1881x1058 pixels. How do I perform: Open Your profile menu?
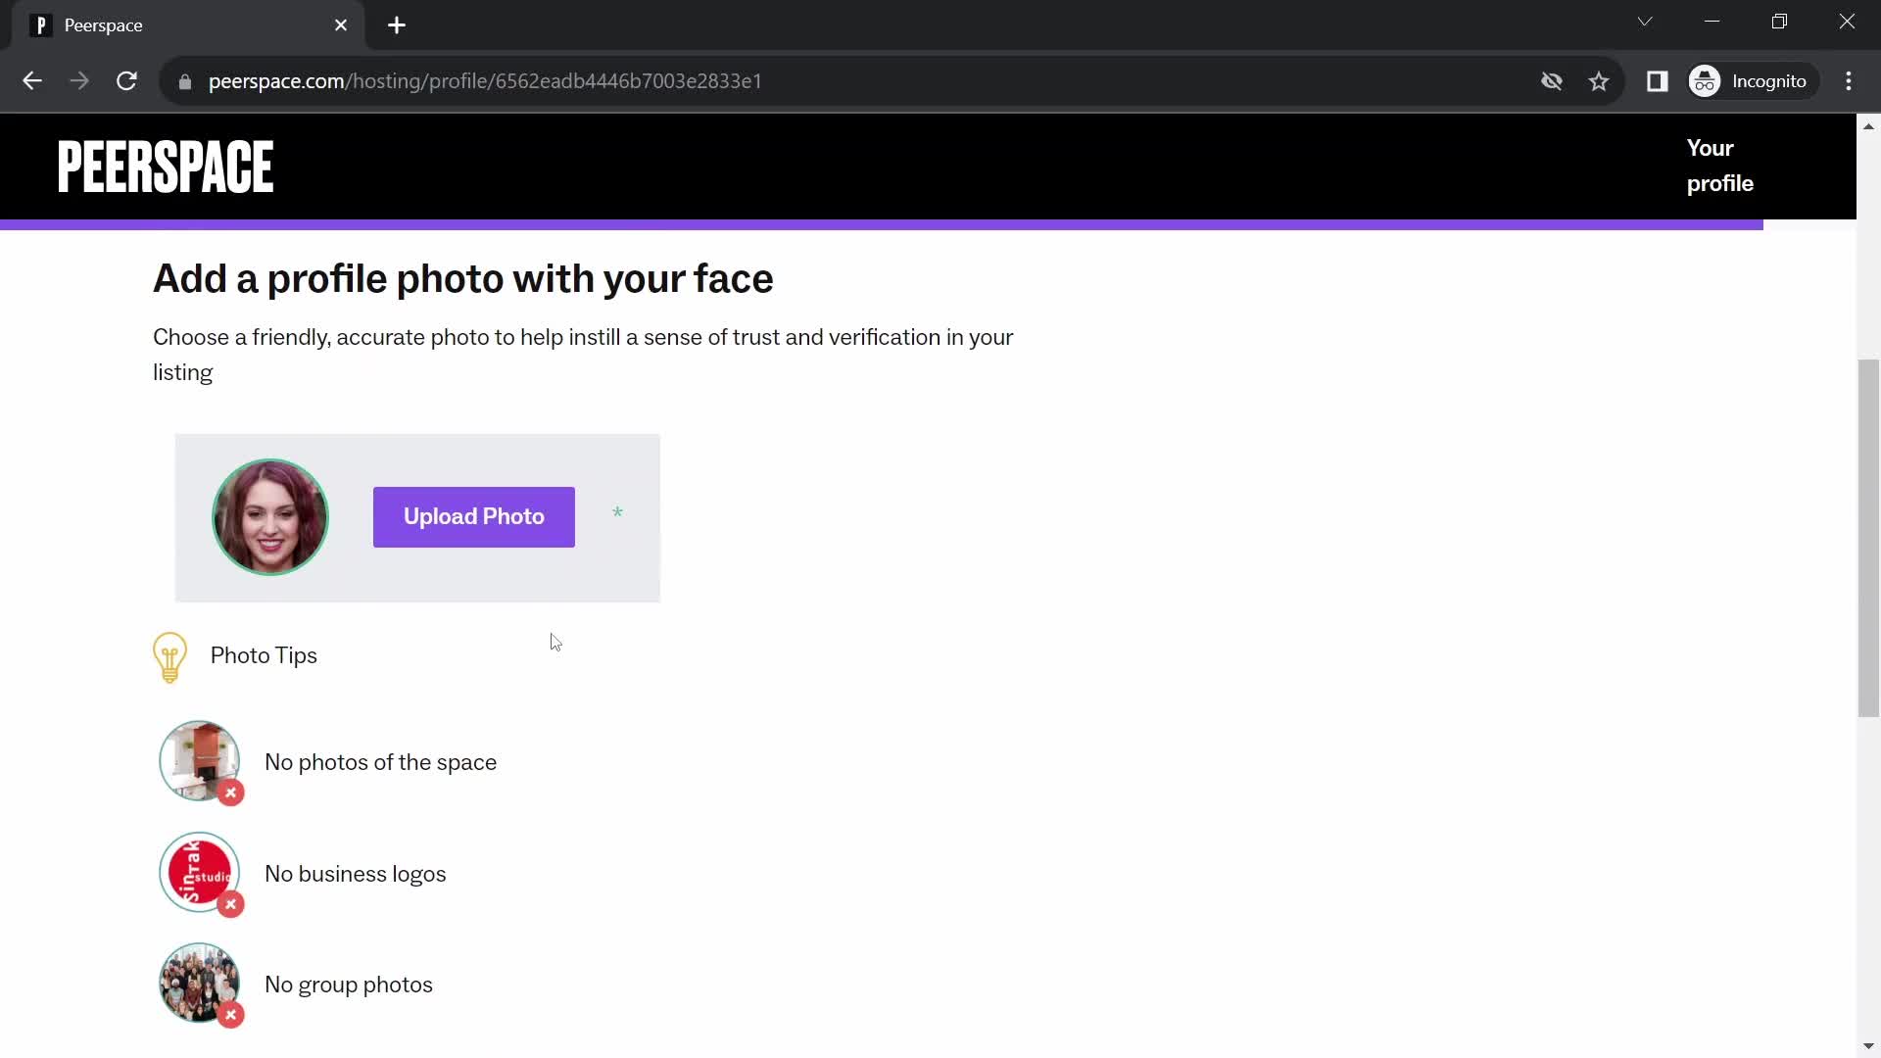[x=1719, y=164]
